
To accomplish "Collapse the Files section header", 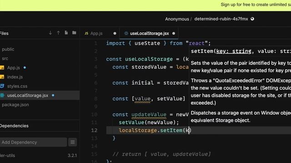I will point(4,34).
